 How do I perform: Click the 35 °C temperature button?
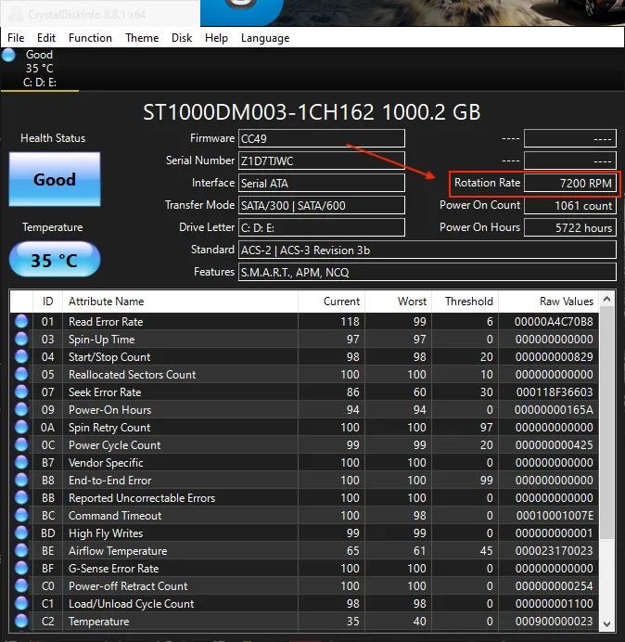[x=54, y=261]
